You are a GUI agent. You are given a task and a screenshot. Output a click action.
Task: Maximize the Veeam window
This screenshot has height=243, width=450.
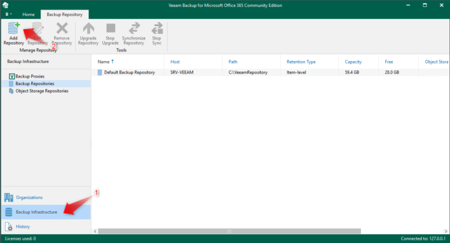point(425,5)
